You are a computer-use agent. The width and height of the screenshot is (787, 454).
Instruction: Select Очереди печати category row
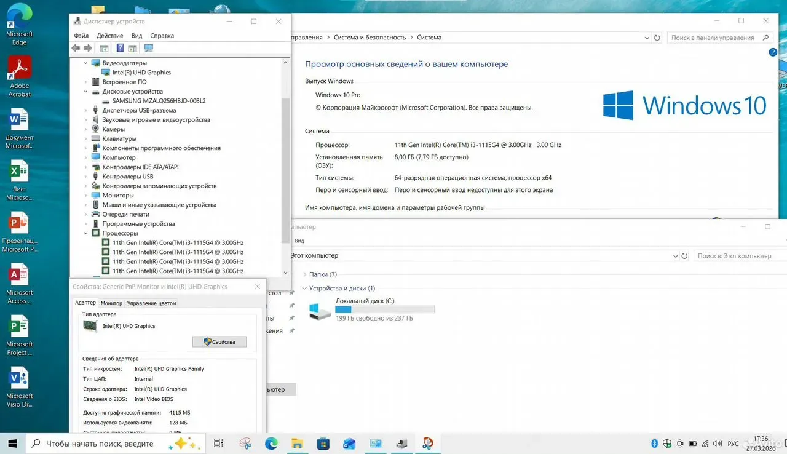(x=125, y=215)
